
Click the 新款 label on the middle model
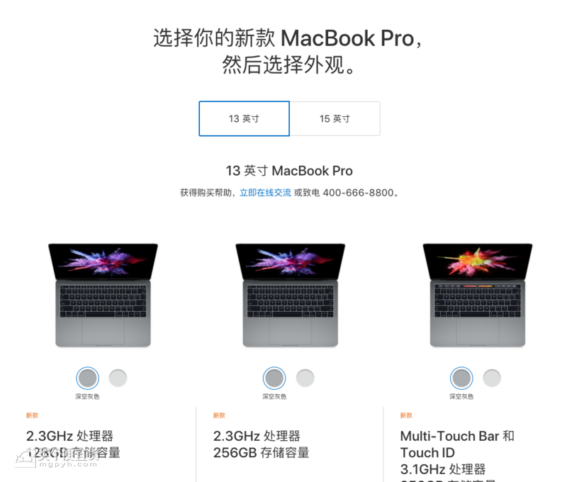219,415
